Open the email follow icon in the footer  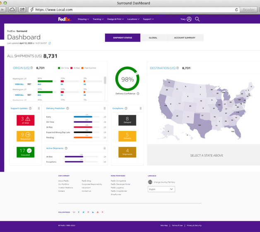pos(74,212)
